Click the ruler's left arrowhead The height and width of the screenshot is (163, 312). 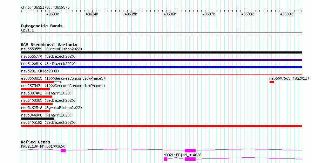tap(22, 11)
